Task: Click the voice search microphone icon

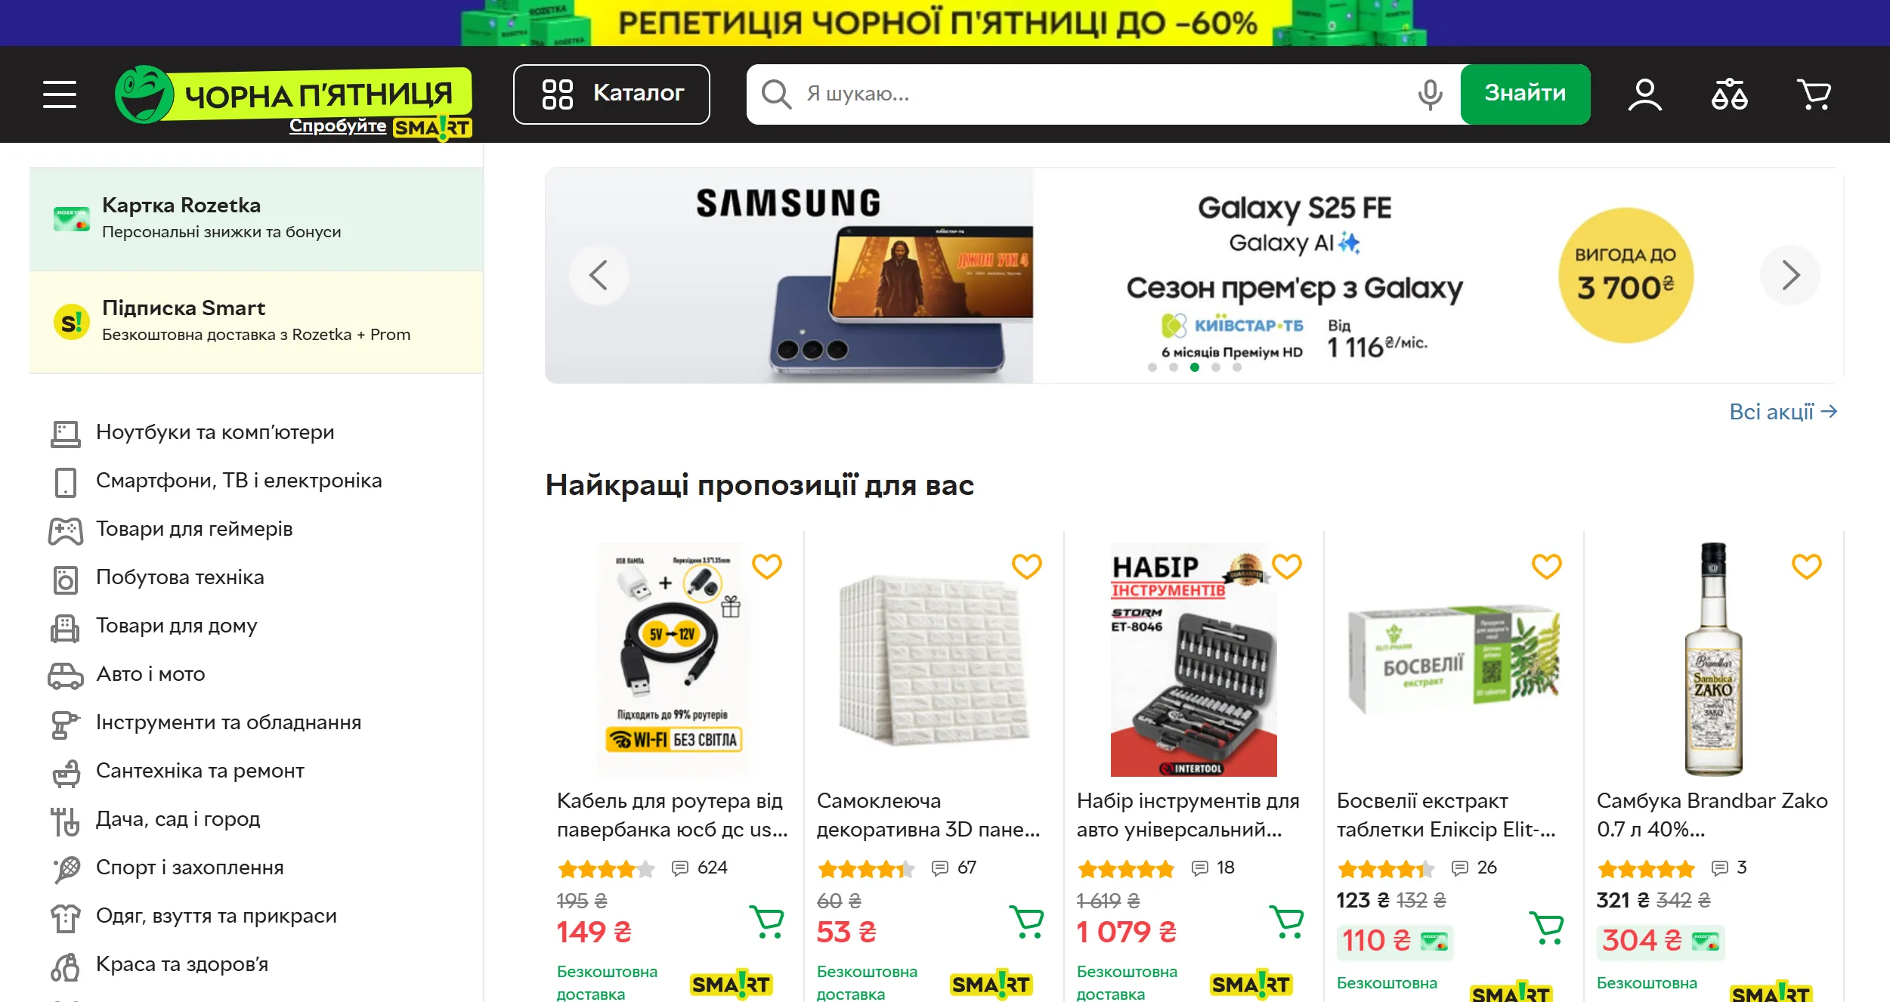Action: [1429, 94]
